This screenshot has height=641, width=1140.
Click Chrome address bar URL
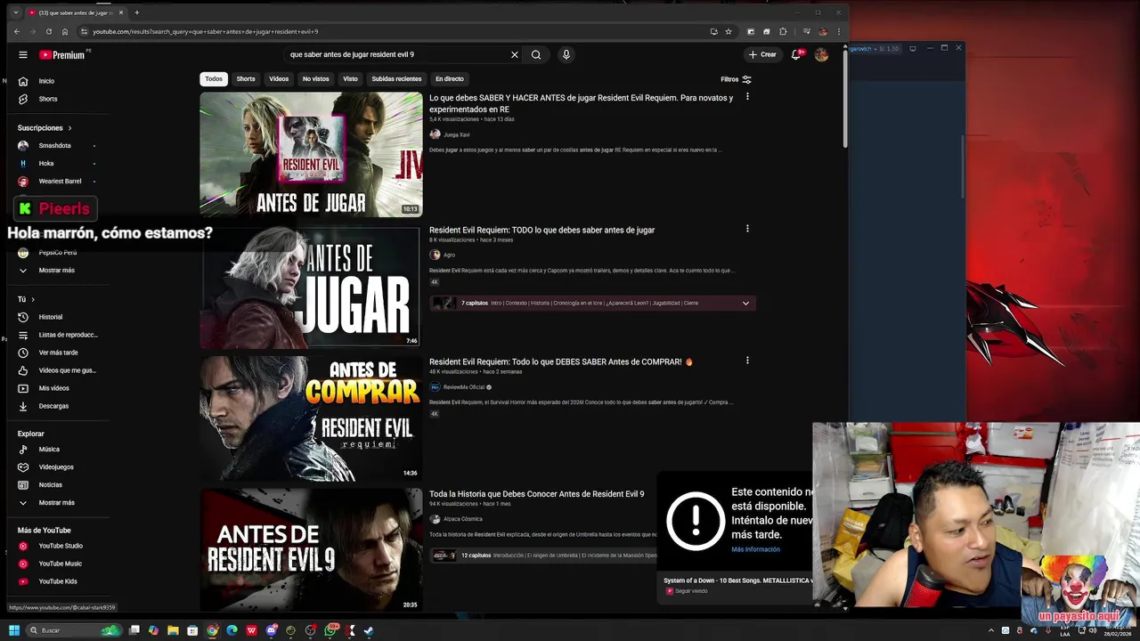205,31
